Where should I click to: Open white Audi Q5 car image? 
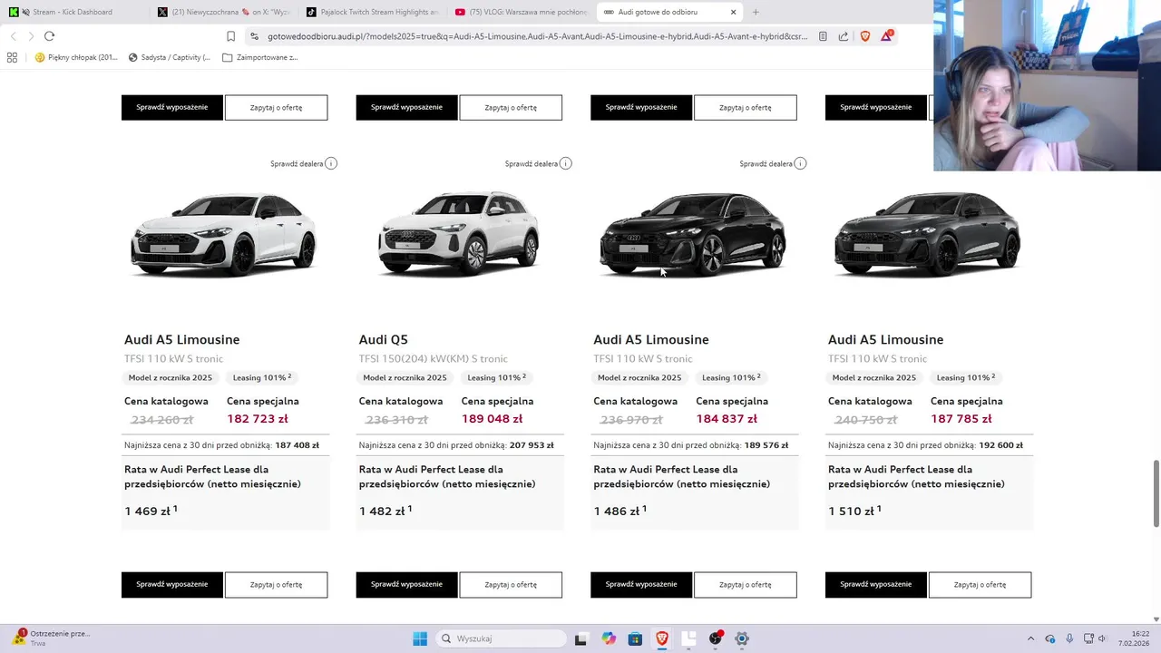459,234
